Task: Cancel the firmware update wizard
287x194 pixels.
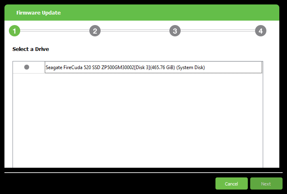Action: (x=232, y=183)
